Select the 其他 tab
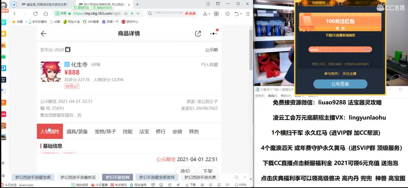 tap(194, 131)
